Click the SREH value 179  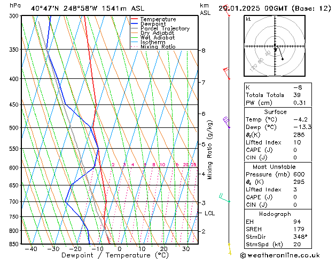[x=299, y=229]
